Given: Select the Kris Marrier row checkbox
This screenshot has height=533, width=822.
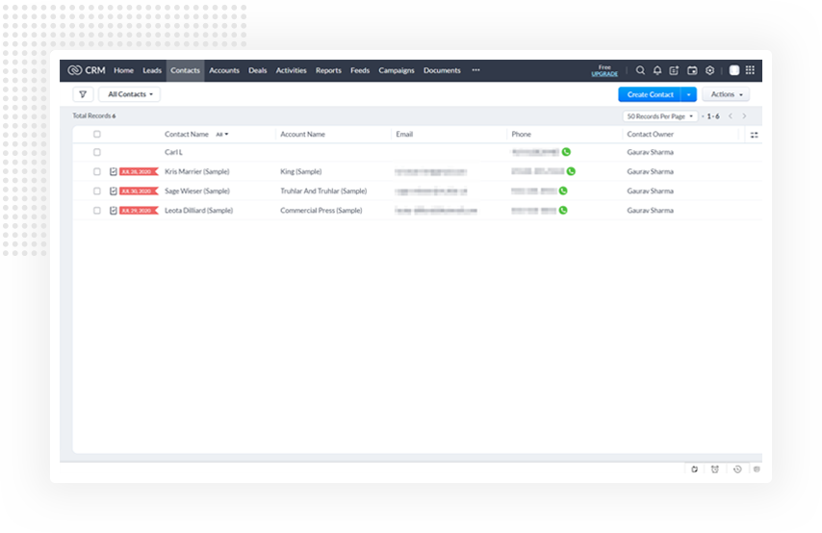Looking at the screenshot, I should 97,171.
